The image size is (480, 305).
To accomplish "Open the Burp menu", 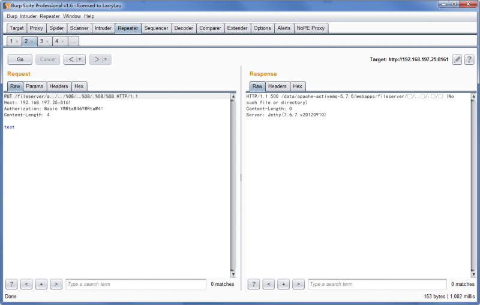I will (12, 16).
